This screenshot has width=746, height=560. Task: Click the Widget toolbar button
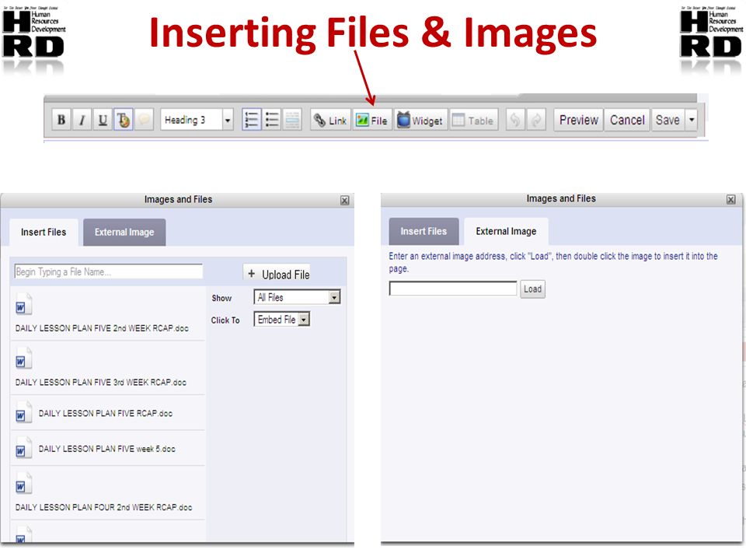(420, 120)
